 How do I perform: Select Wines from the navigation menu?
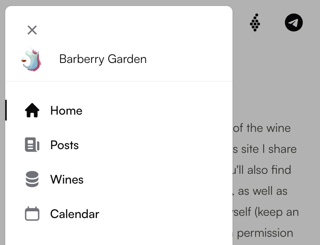pyautogui.click(x=67, y=179)
